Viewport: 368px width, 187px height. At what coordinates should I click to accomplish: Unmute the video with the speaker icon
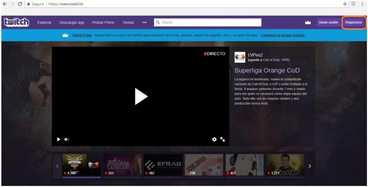(x=67, y=139)
